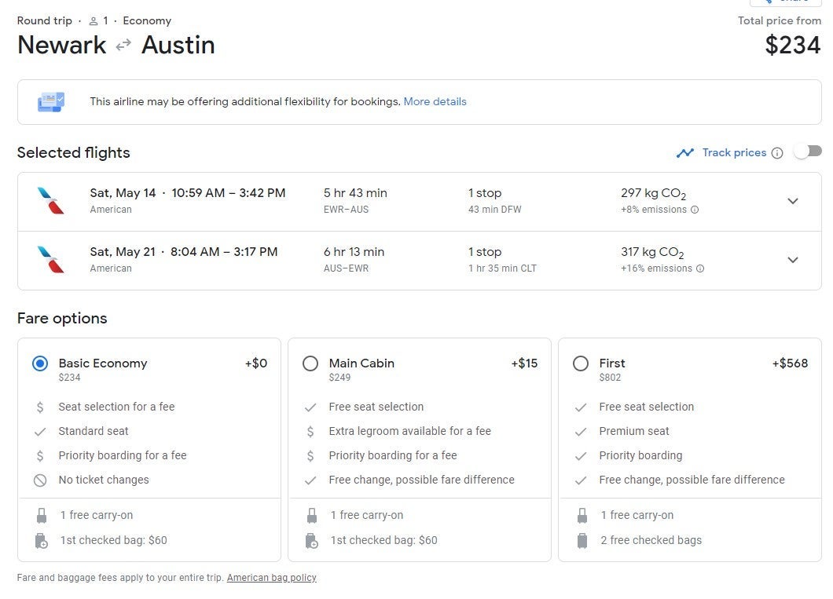
Task: Choose the First class fare radio button
Action: click(x=581, y=363)
